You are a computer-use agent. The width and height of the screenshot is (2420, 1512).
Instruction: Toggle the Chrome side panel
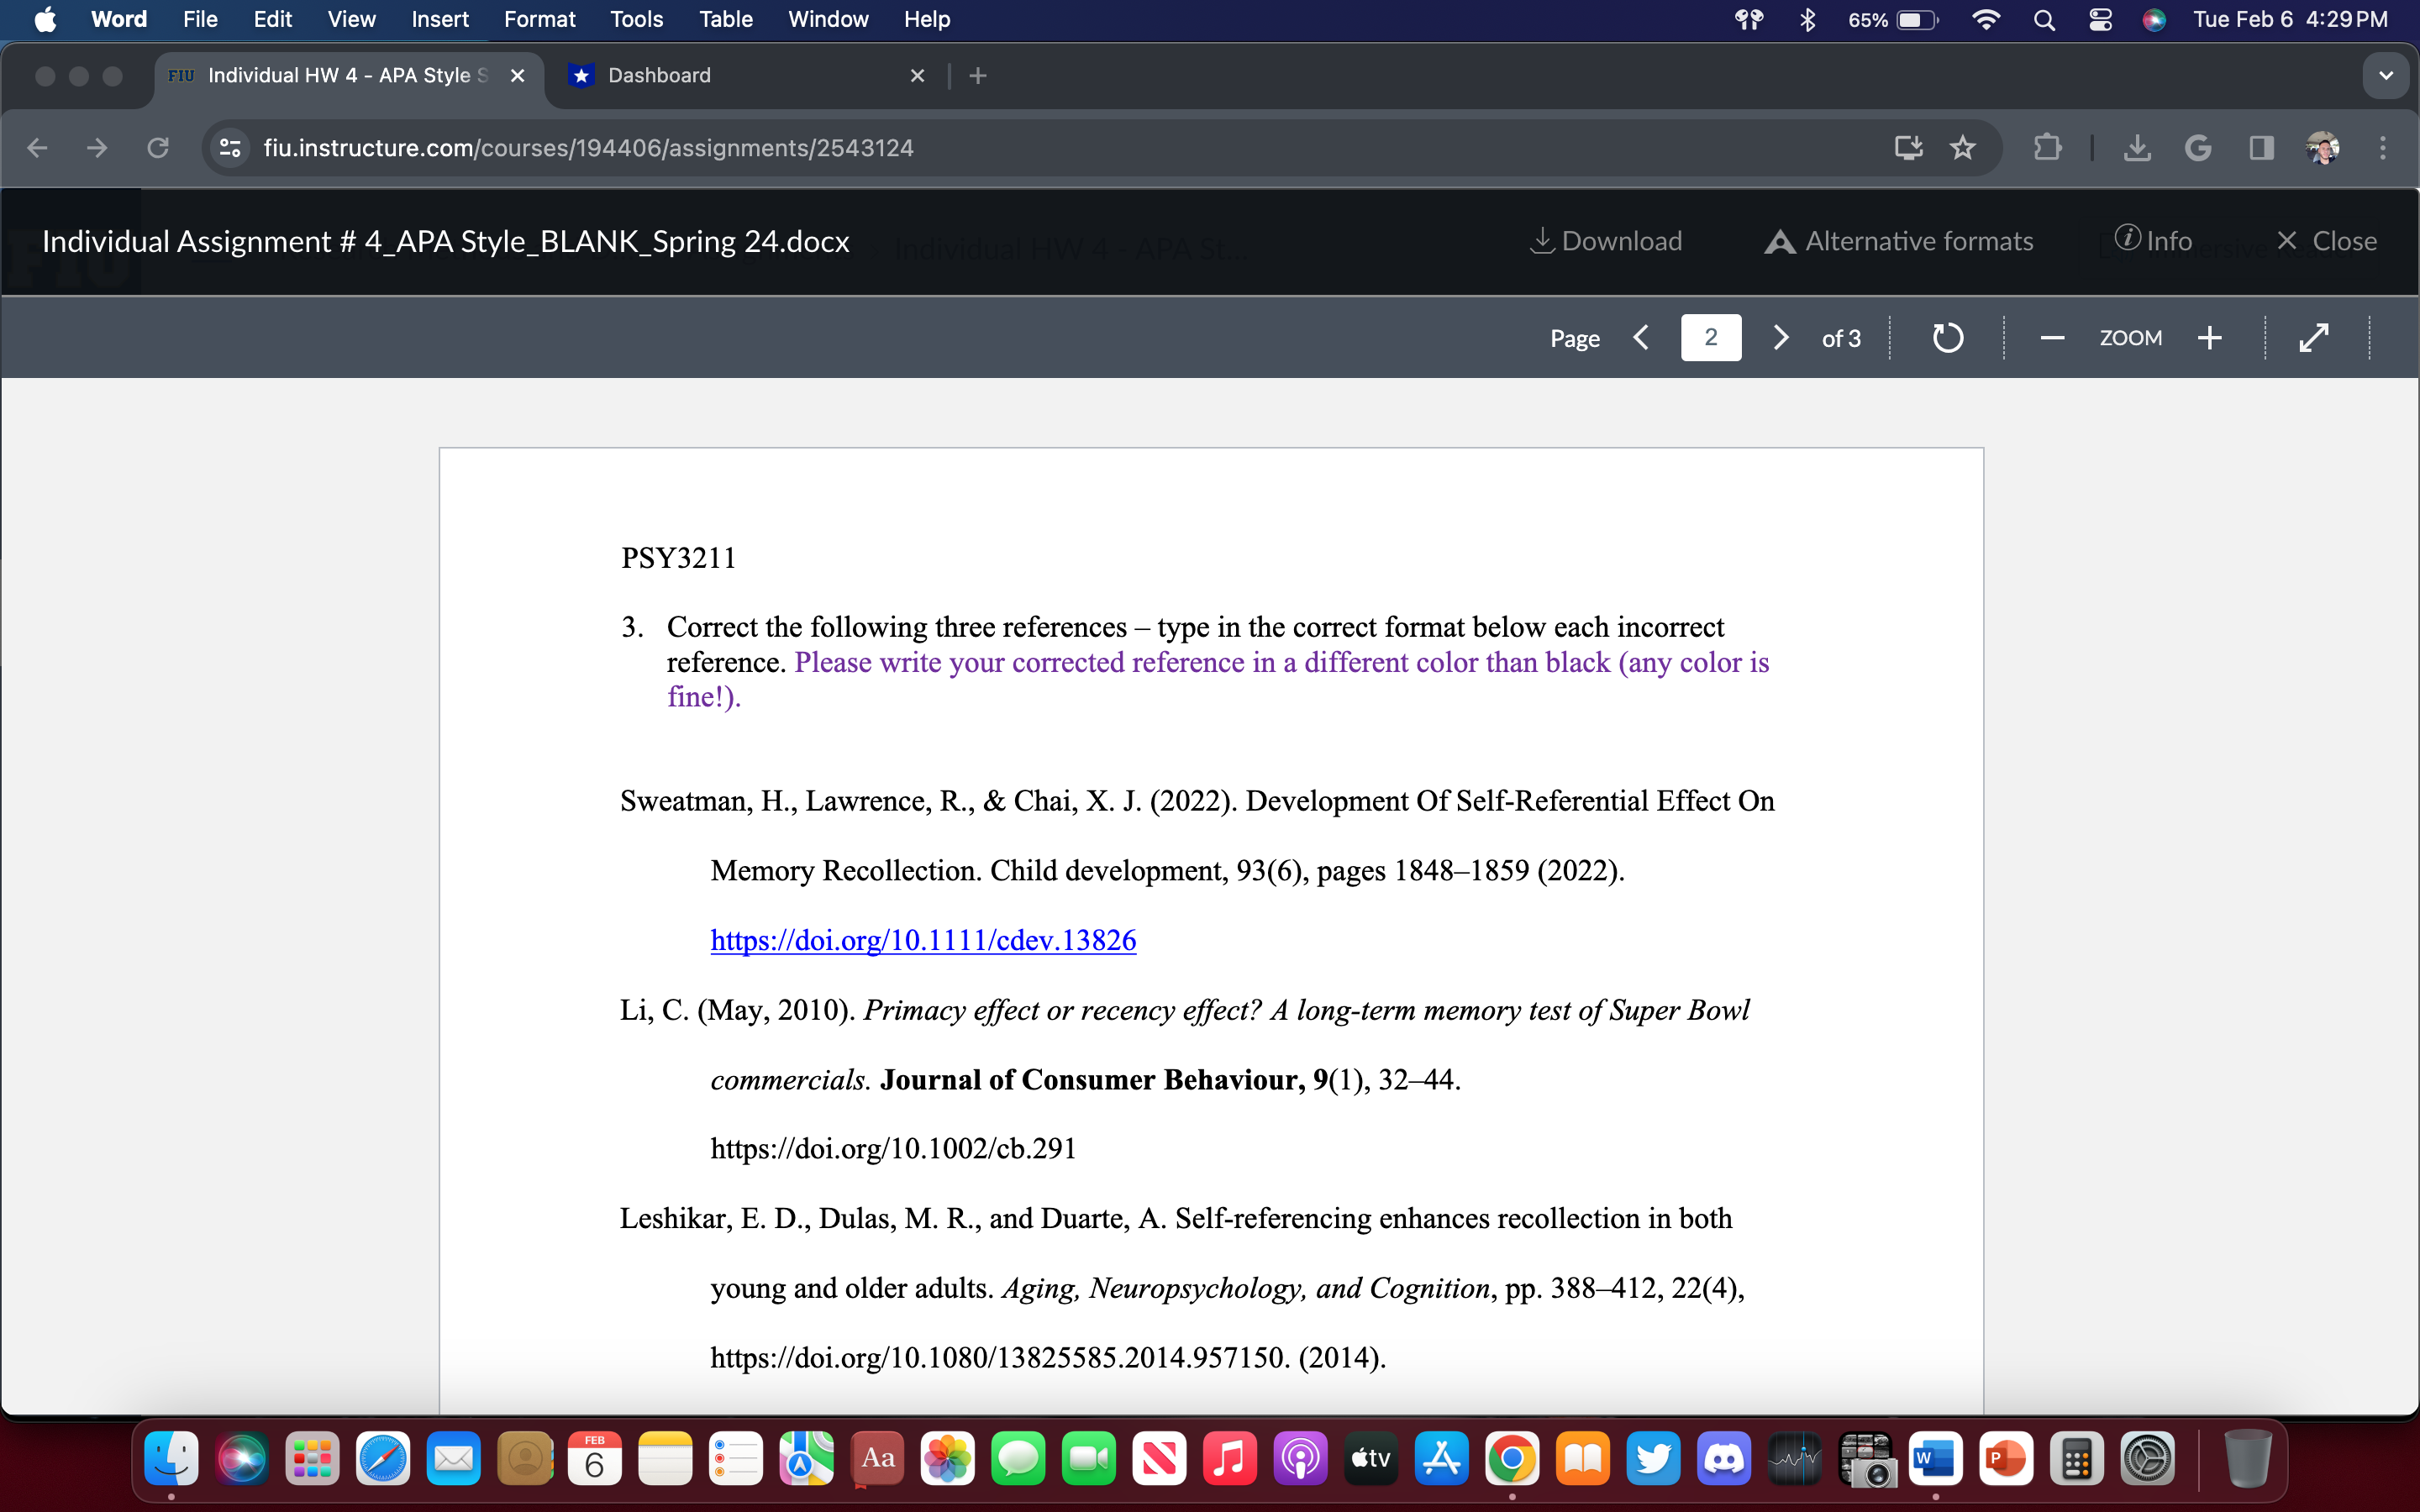point(2260,147)
